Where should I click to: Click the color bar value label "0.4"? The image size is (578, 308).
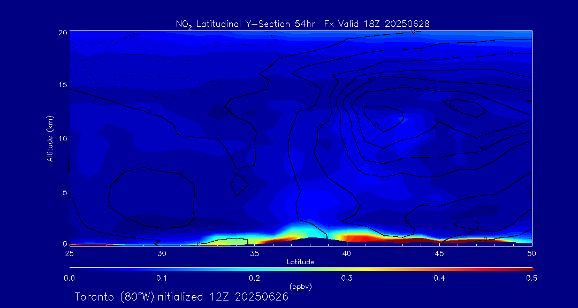click(x=439, y=279)
